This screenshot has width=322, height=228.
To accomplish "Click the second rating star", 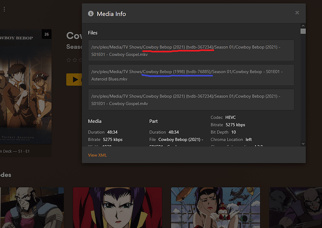I will tap(75, 60).
